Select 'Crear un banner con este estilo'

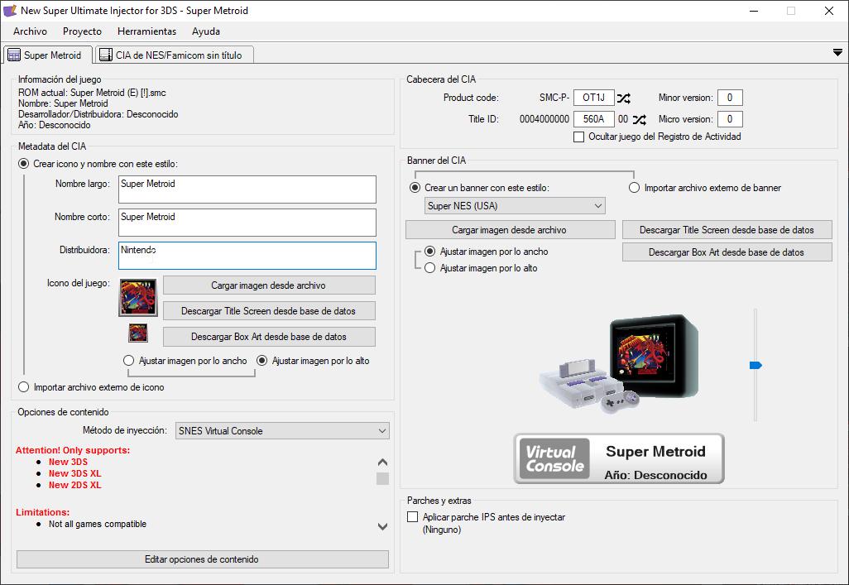479,188
